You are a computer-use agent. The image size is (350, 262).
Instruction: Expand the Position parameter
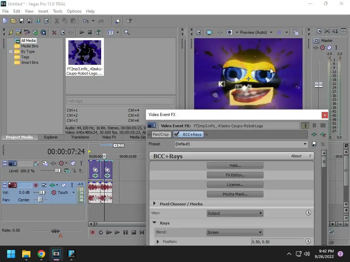tap(158, 242)
